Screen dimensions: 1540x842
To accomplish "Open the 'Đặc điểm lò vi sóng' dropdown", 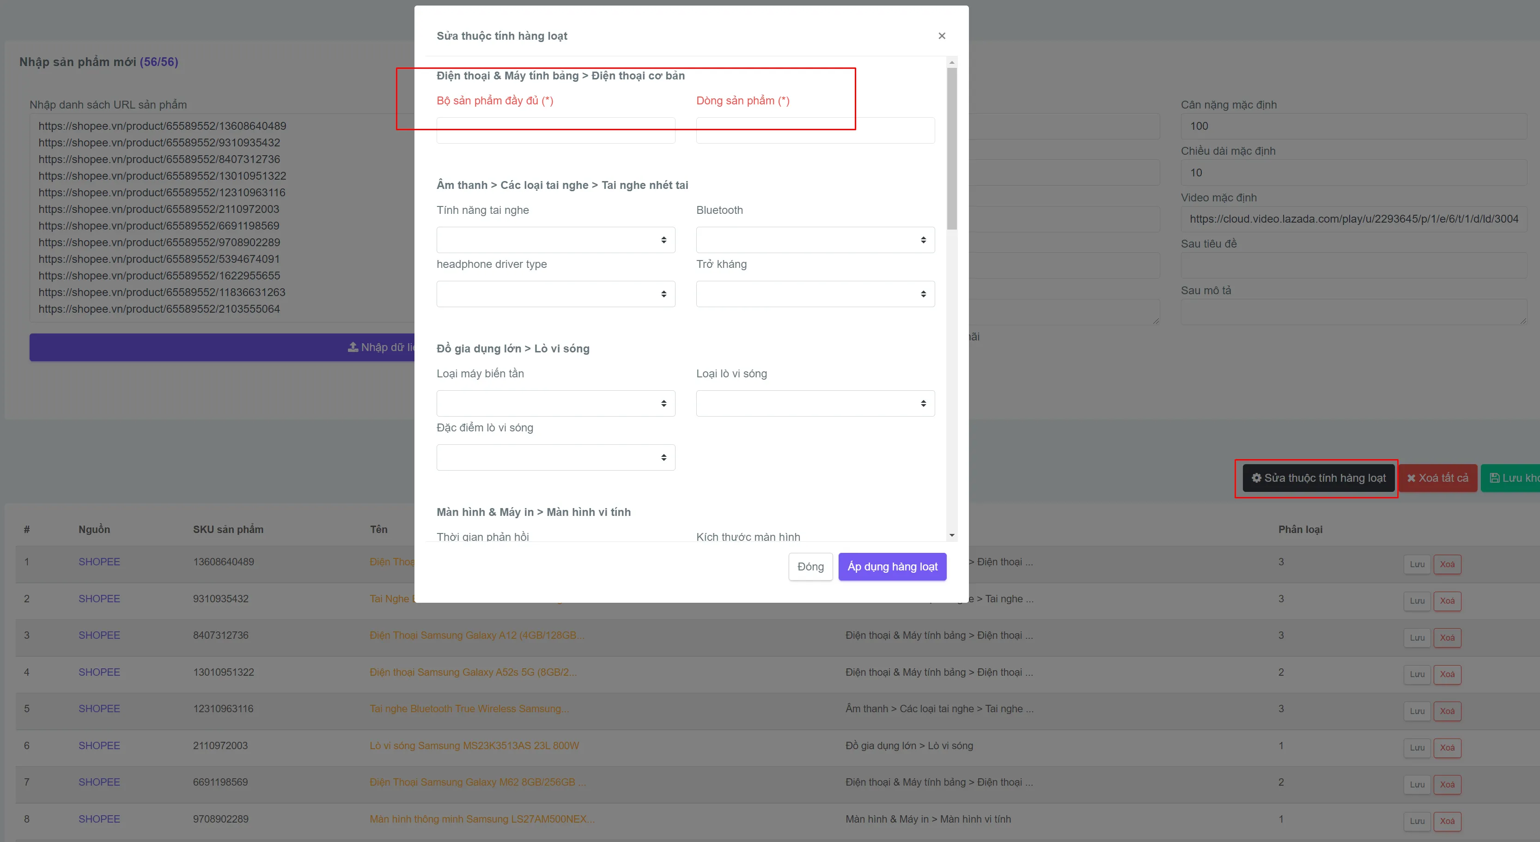I will click(555, 457).
